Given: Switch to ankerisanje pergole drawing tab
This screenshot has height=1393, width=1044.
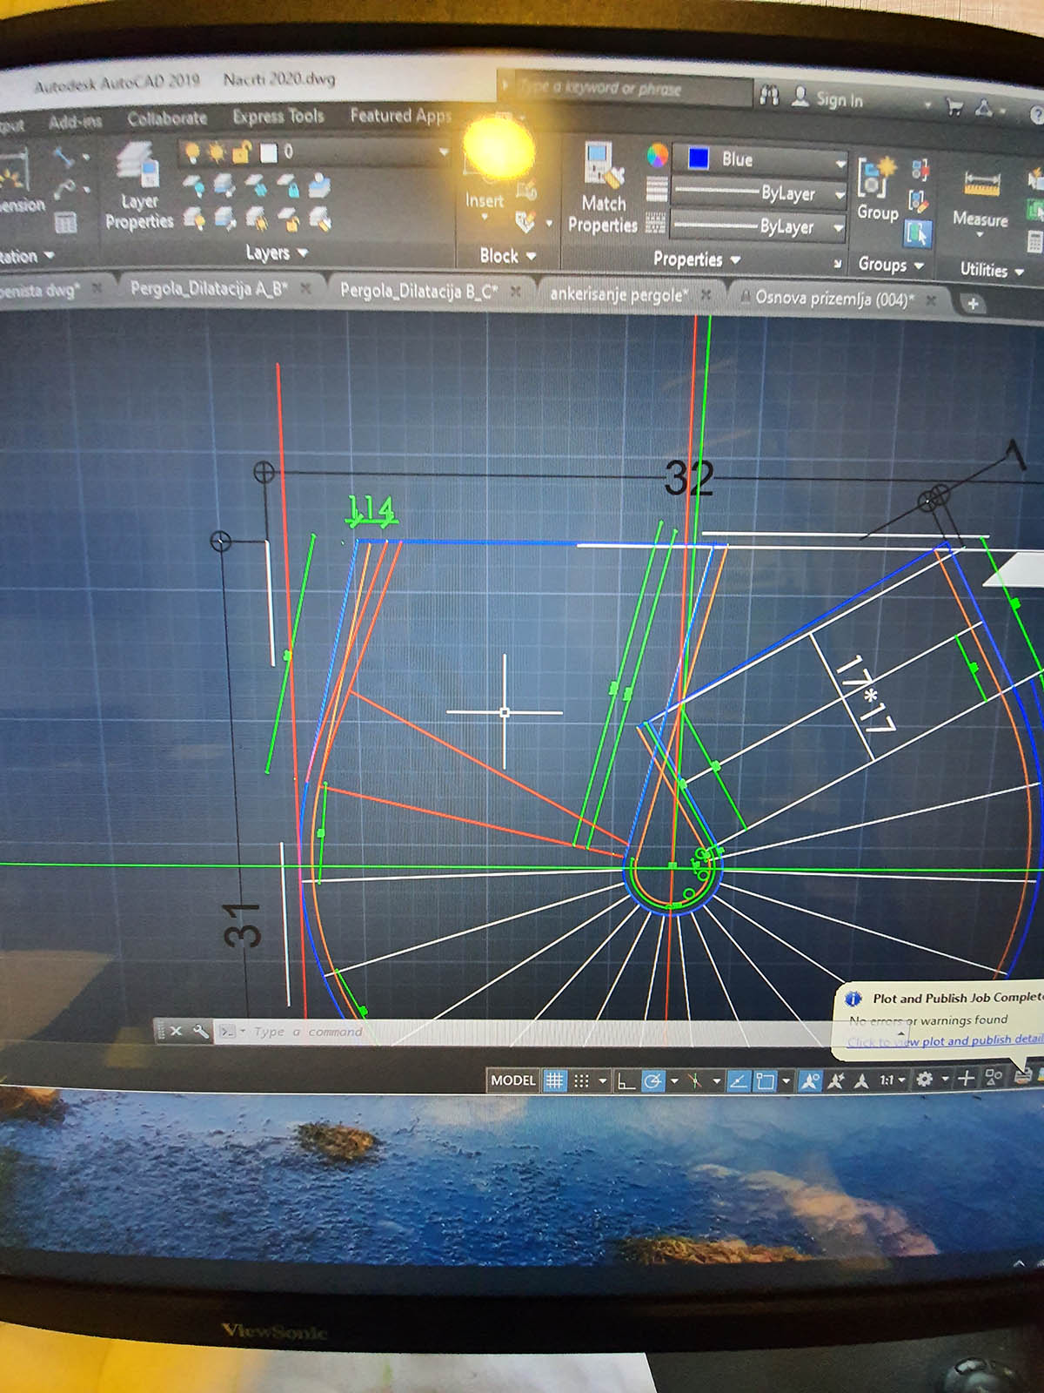Looking at the screenshot, I should [x=617, y=295].
